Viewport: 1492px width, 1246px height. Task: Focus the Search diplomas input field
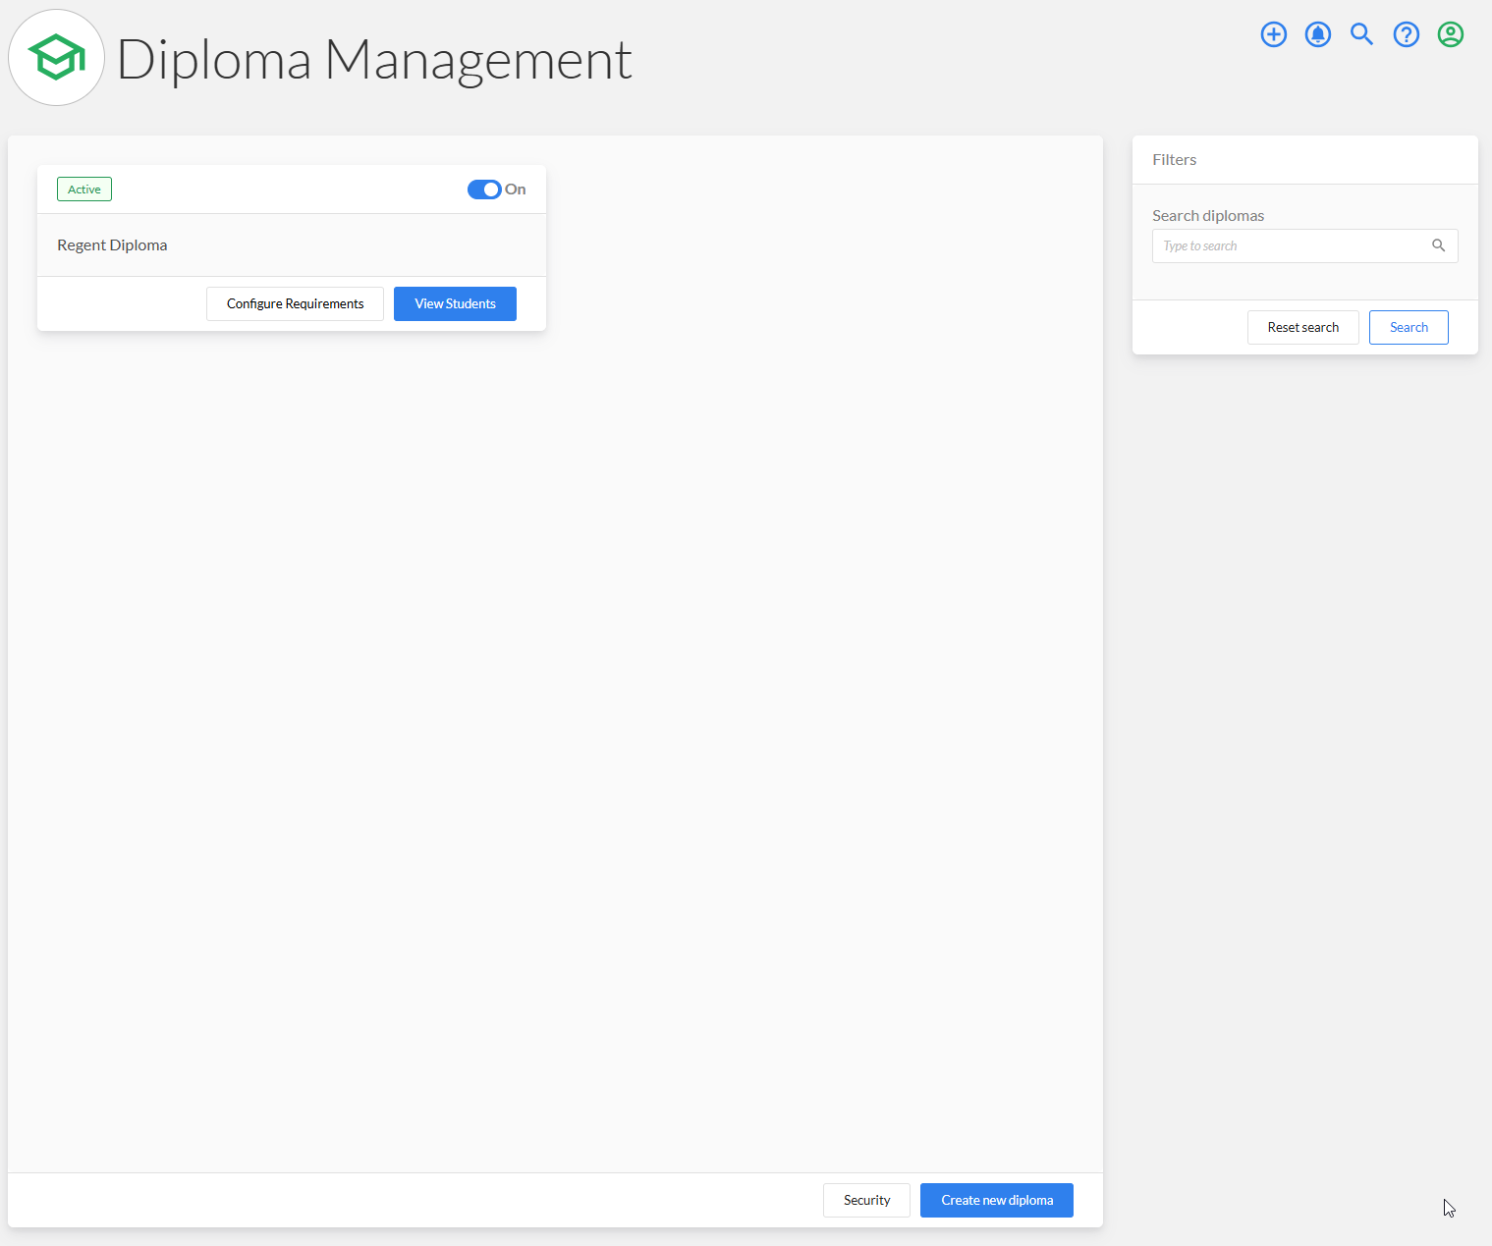coord(1304,245)
